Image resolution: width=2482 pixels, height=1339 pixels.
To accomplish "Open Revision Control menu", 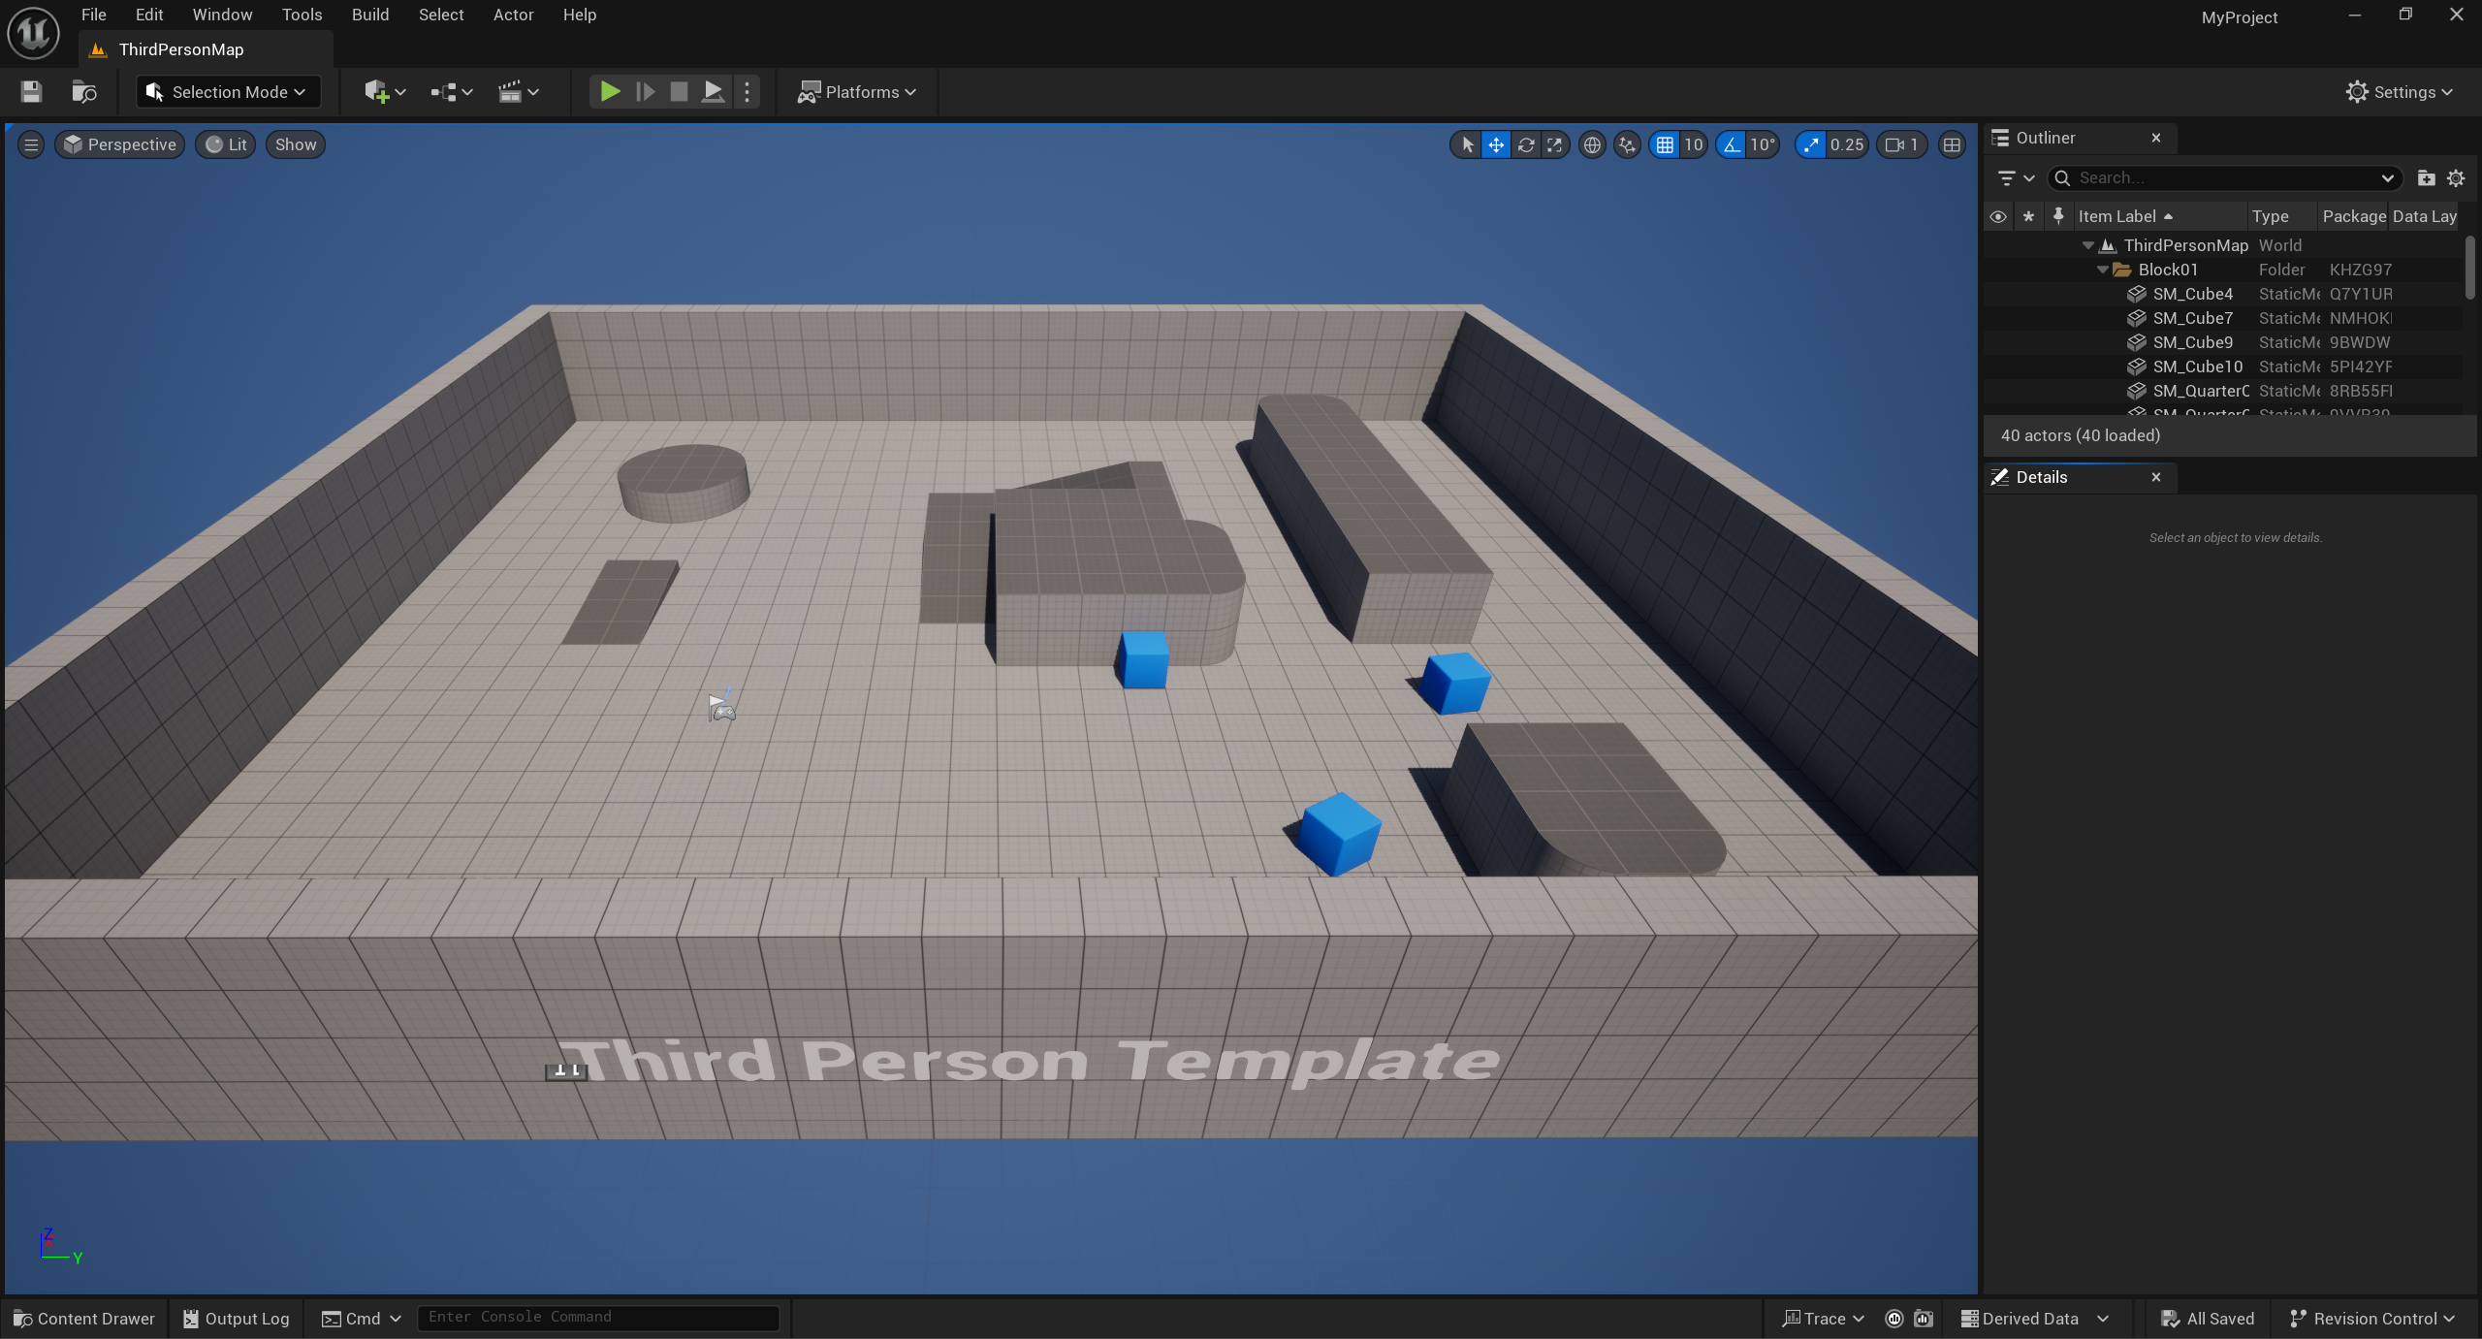I will coord(2372,1319).
